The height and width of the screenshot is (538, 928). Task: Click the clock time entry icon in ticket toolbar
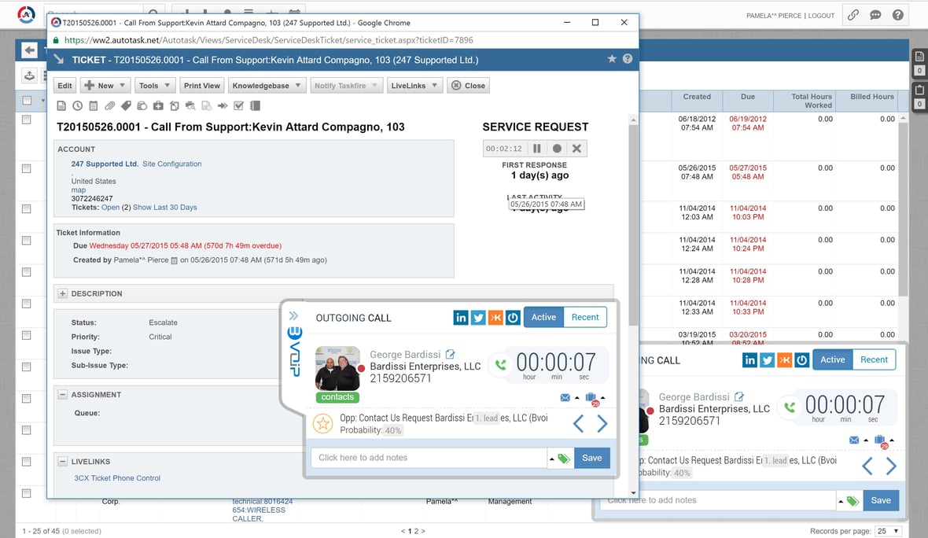pyautogui.click(x=78, y=106)
